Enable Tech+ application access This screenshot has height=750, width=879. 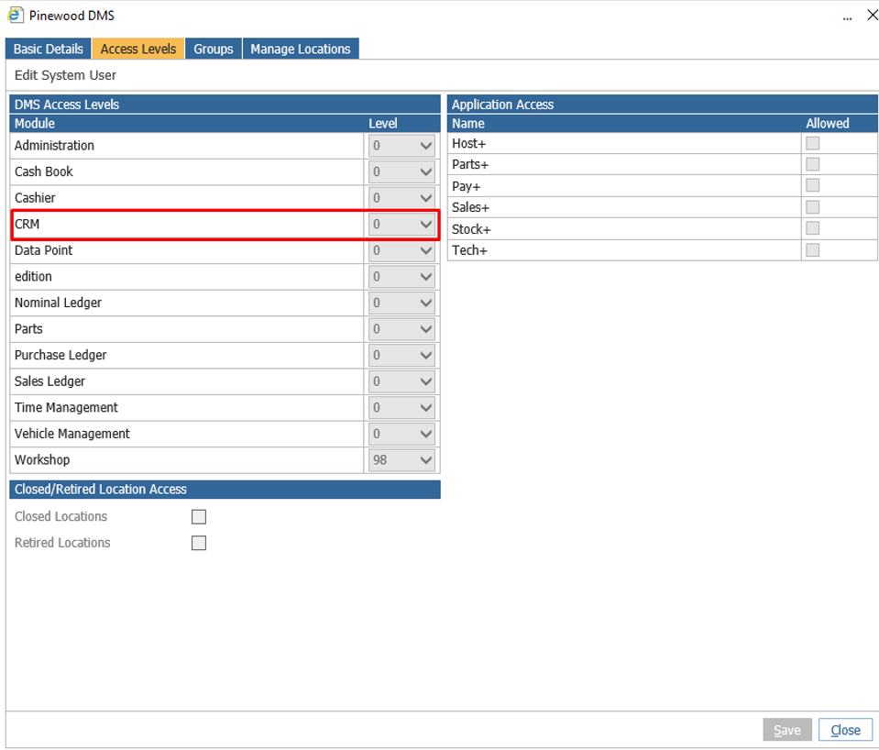point(812,249)
